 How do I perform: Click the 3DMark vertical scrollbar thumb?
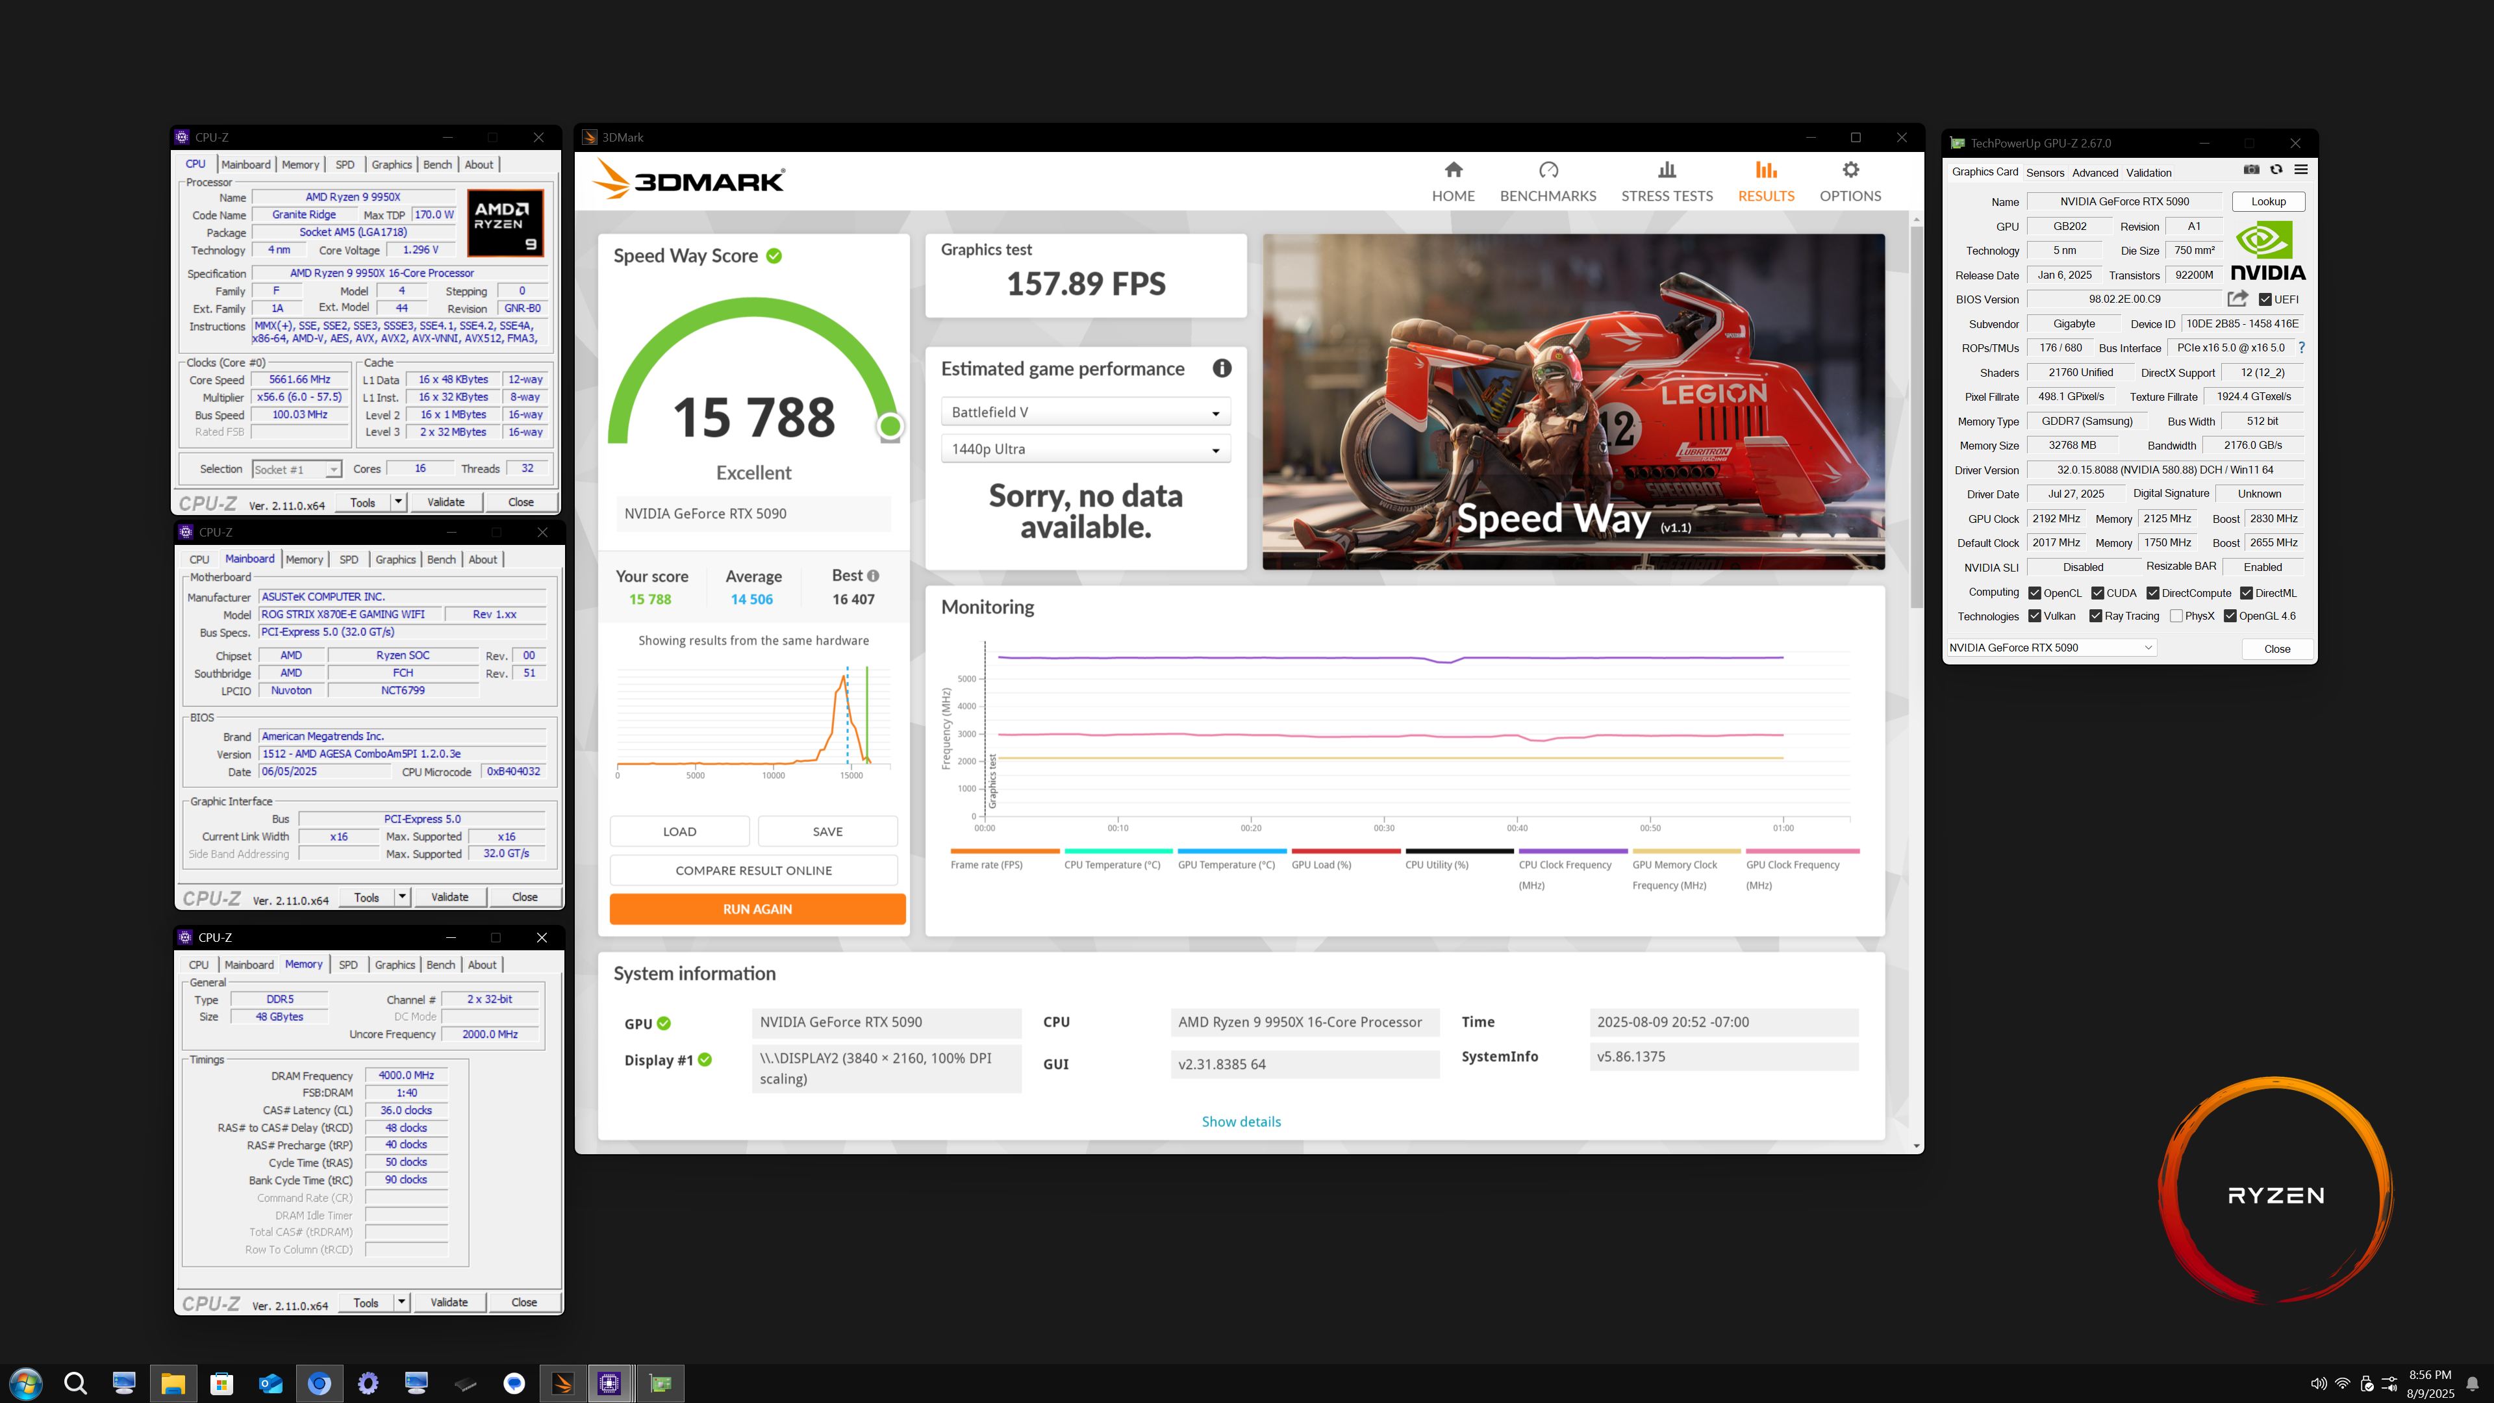pos(1916,416)
